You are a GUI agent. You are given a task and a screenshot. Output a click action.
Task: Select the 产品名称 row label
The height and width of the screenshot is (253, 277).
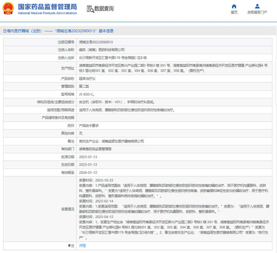point(68,79)
